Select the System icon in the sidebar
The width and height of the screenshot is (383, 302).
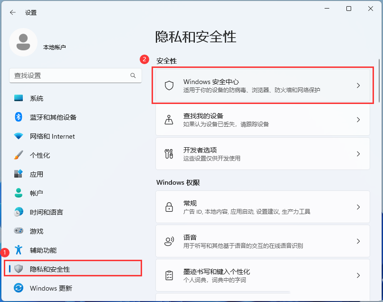click(18, 98)
